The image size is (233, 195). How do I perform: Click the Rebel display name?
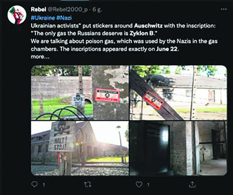pyautogui.click(x=38, y=10)
